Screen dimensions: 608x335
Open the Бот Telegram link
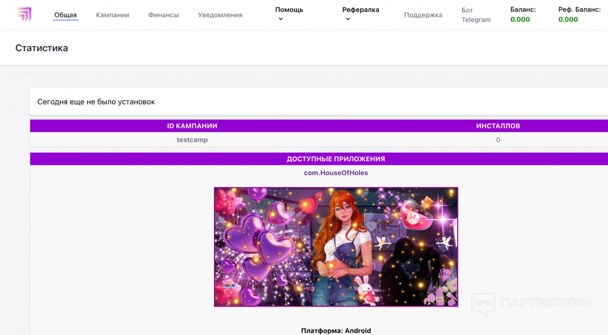[x=476, y=15]
